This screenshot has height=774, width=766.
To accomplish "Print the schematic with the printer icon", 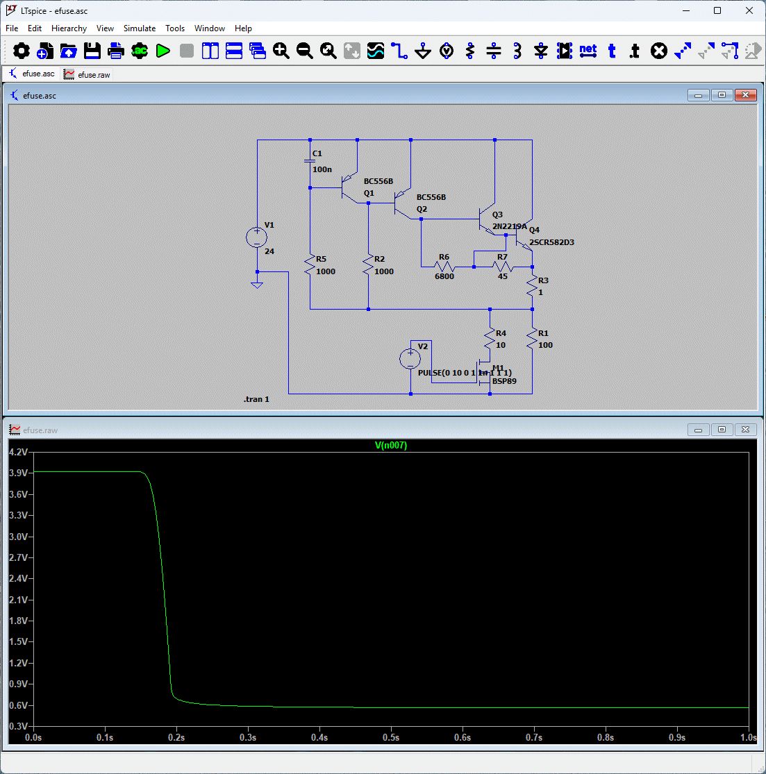I will click(116, 51).
